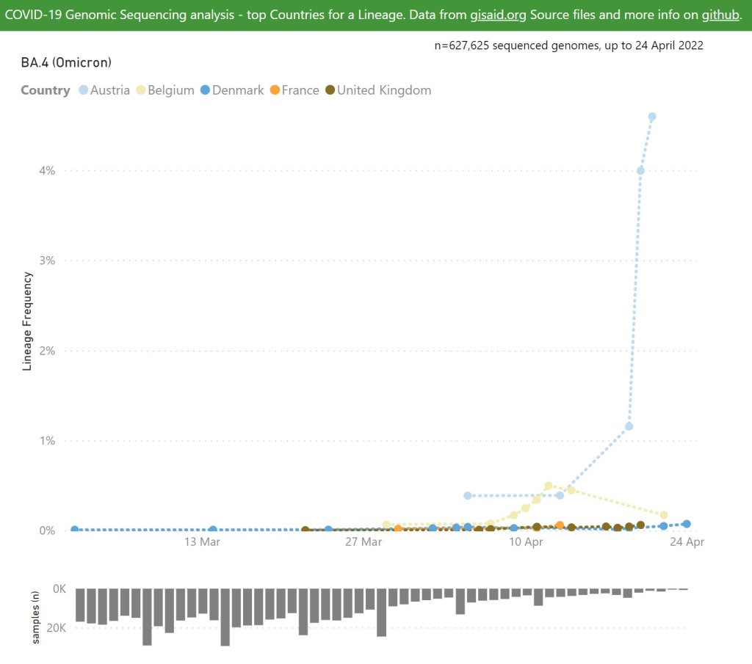Image resolution: width=752 pixels, height=664 pixels.
Task: Click the BA.4 (Omicron) chart title
Action: pyautogui.click(x=66, y=62)
